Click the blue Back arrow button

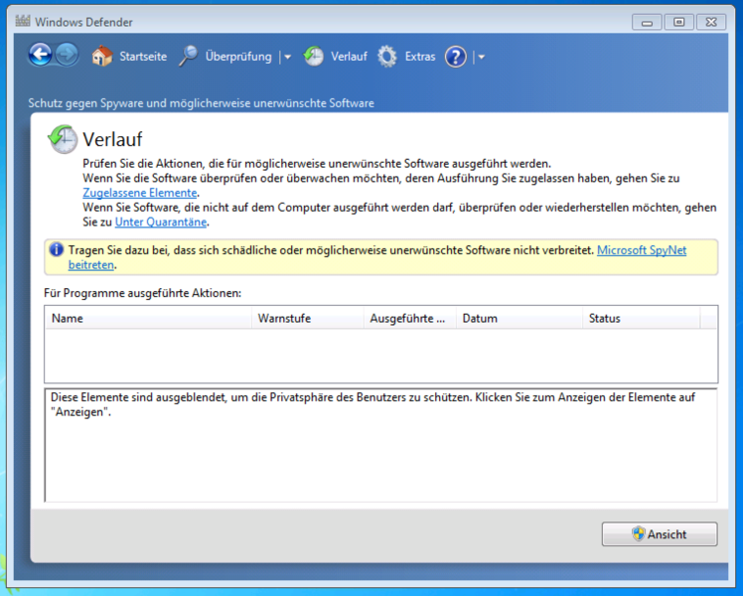click(41, 55)
